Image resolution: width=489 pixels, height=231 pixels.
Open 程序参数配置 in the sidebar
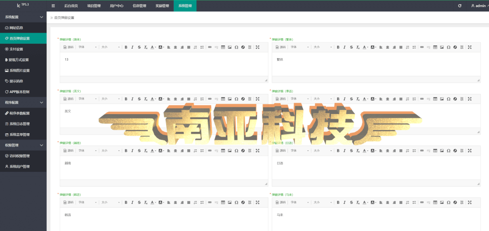pyautogui.click(x=23, y=113)
